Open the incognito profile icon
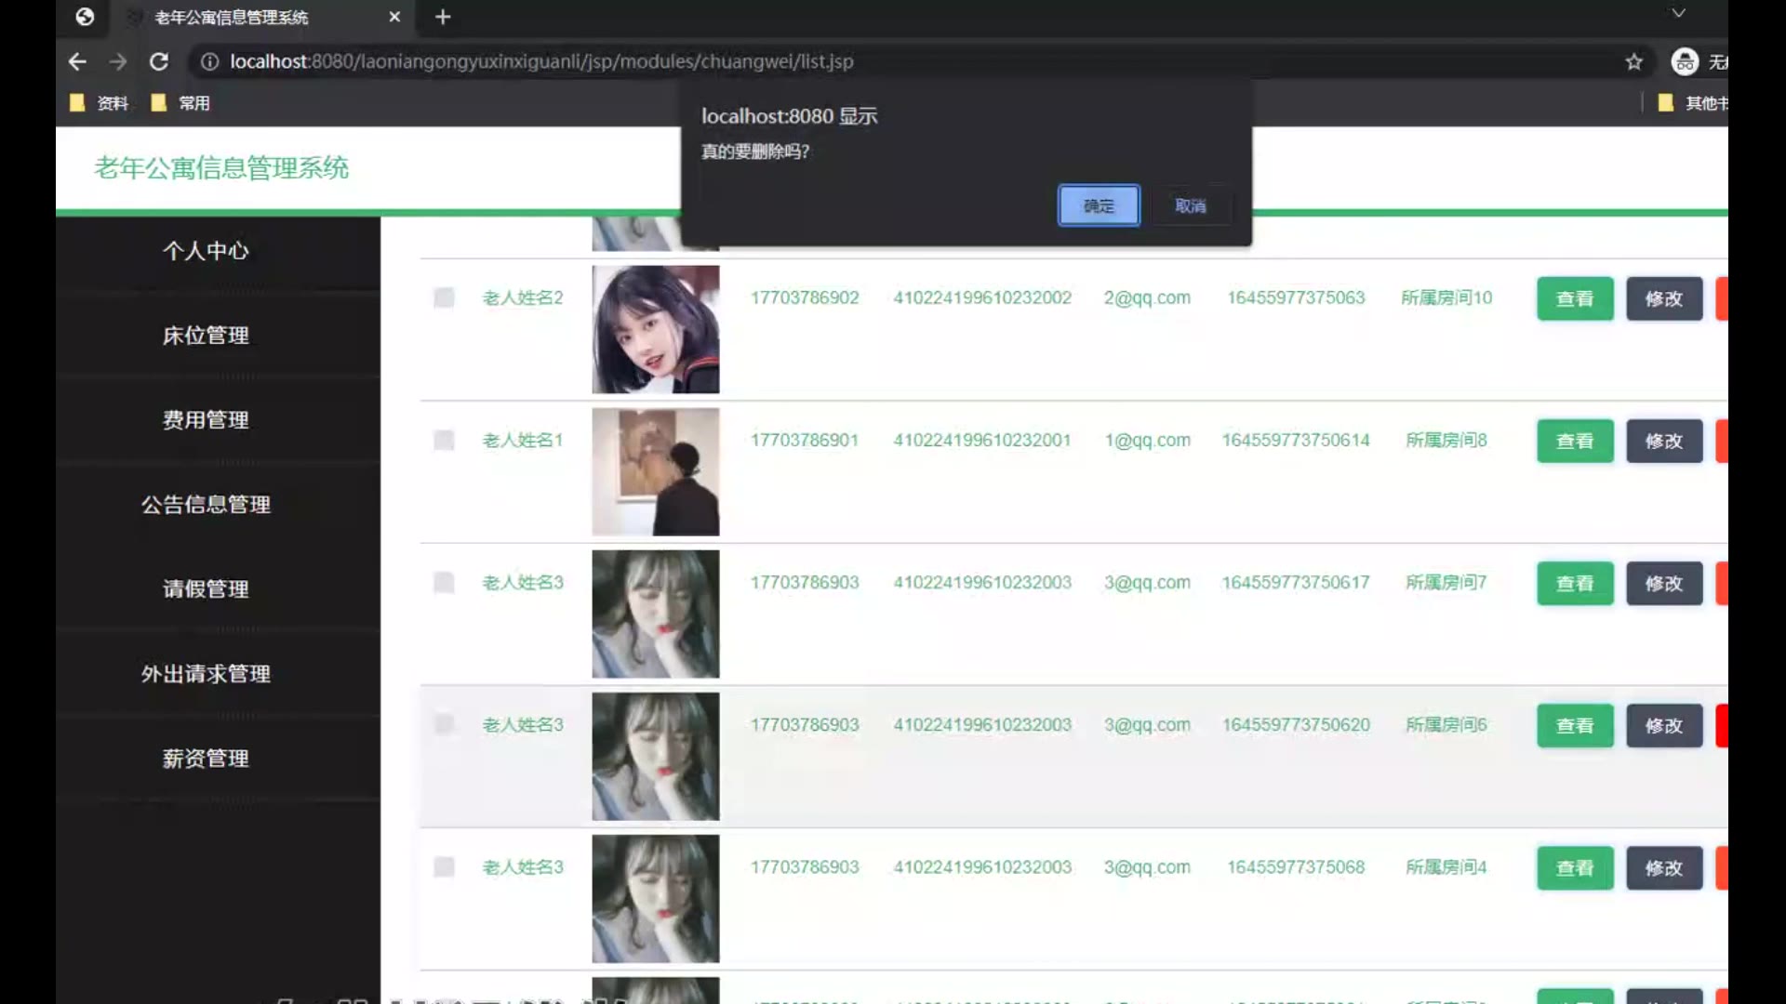 pyautogui.click(x=1685, y=61)
